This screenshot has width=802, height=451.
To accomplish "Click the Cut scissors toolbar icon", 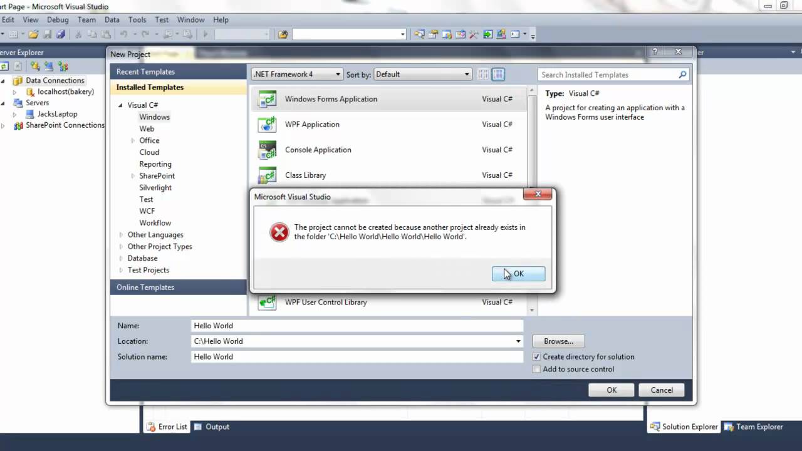I will click(78, 34).
